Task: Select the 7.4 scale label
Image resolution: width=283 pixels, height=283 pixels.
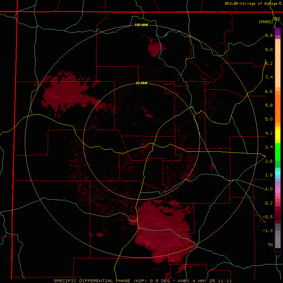Action: (x=269, y=77)
